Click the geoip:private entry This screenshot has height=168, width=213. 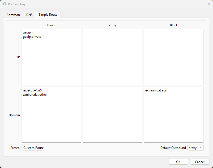point(32,37)
